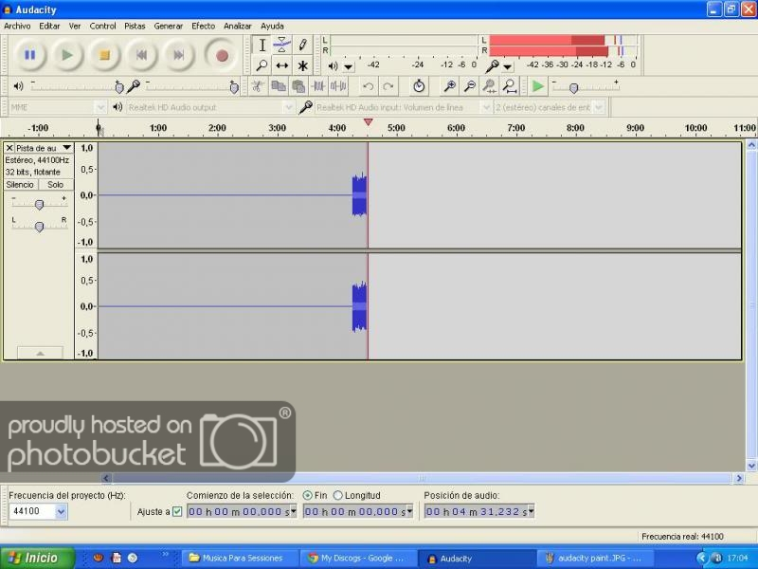This screenshot has height=569, width=758.
Task: Click the input volume slider knob
Action: coord(234,87)
